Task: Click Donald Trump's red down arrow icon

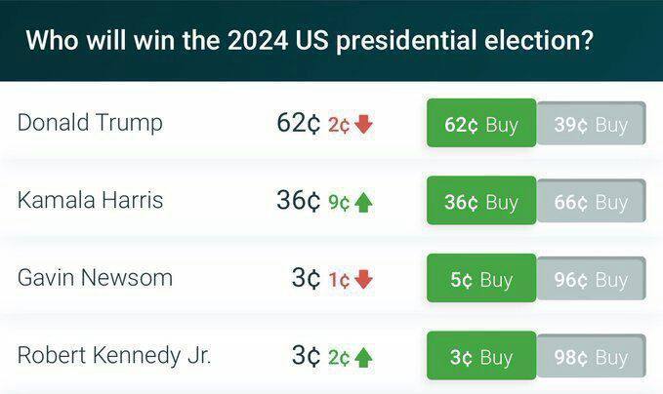Action: click(363, 125)
